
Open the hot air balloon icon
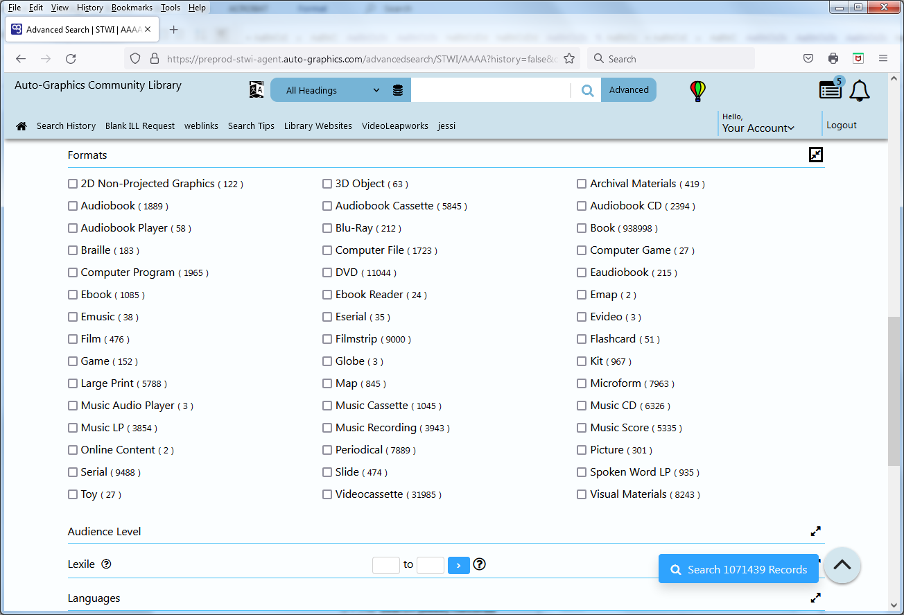pyautogui.click(x=697, y=91)
